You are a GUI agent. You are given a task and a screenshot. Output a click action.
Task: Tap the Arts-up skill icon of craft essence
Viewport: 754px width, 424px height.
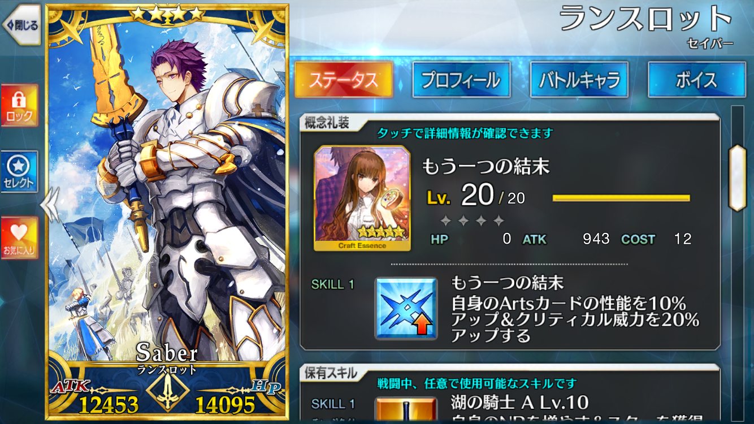click(406, 309)
